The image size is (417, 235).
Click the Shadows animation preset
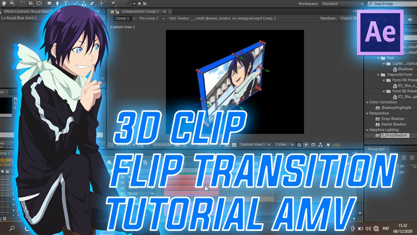pos(405,69)
